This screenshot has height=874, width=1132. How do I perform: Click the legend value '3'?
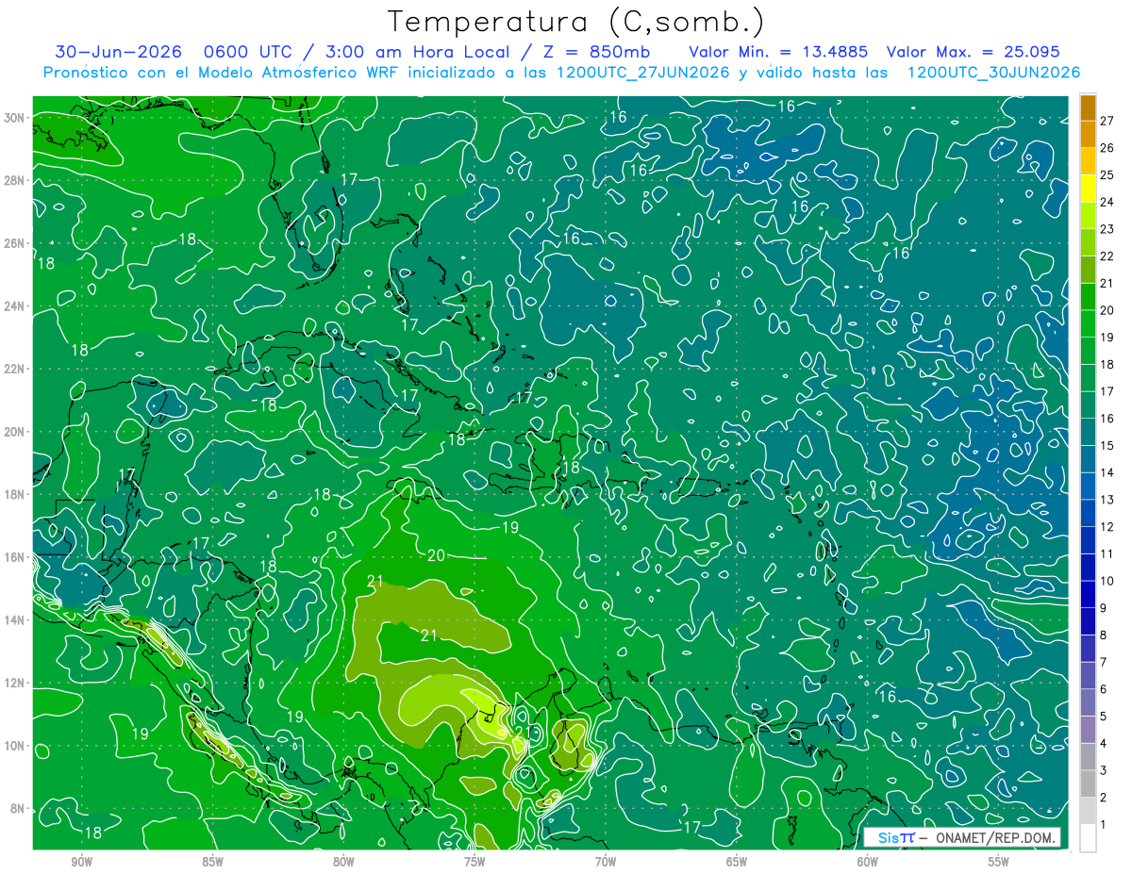(1104, 770)
